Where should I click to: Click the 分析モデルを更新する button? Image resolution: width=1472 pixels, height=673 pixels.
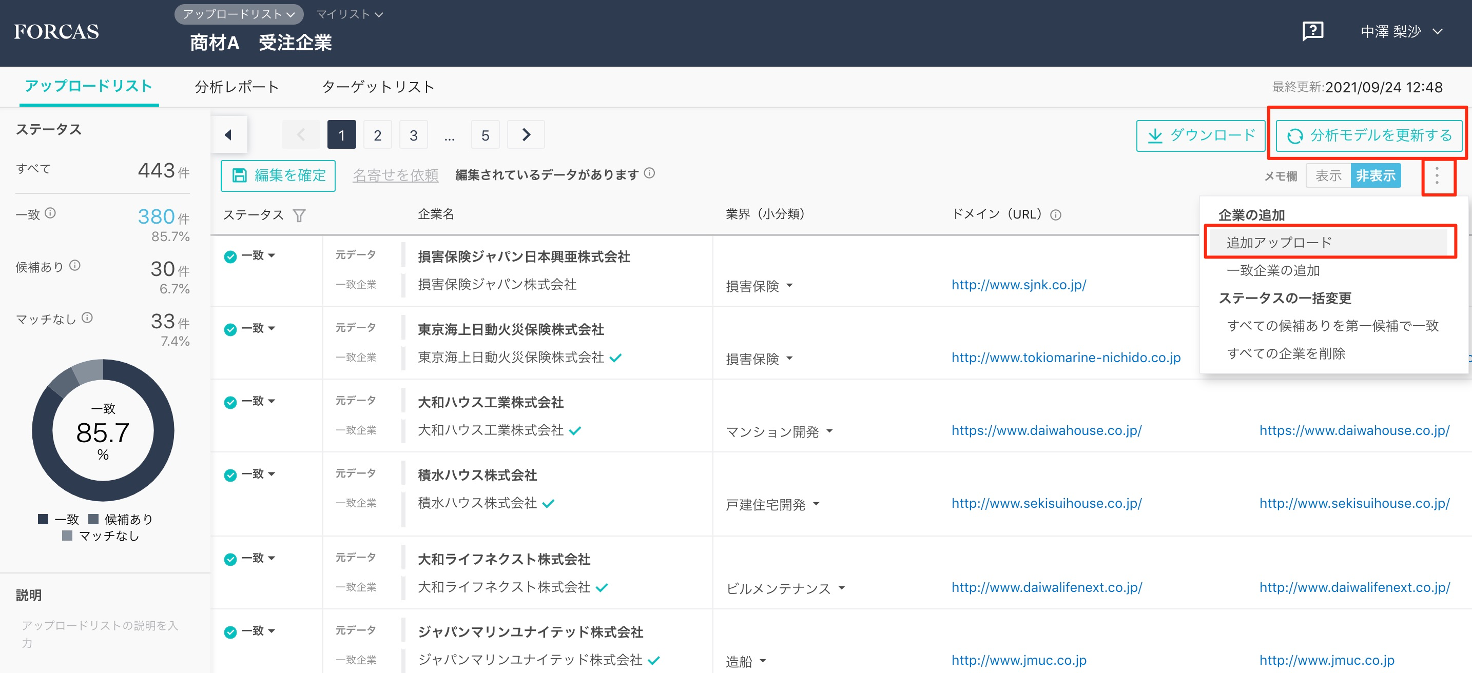pyautogui.click(x=1368, y=135)
